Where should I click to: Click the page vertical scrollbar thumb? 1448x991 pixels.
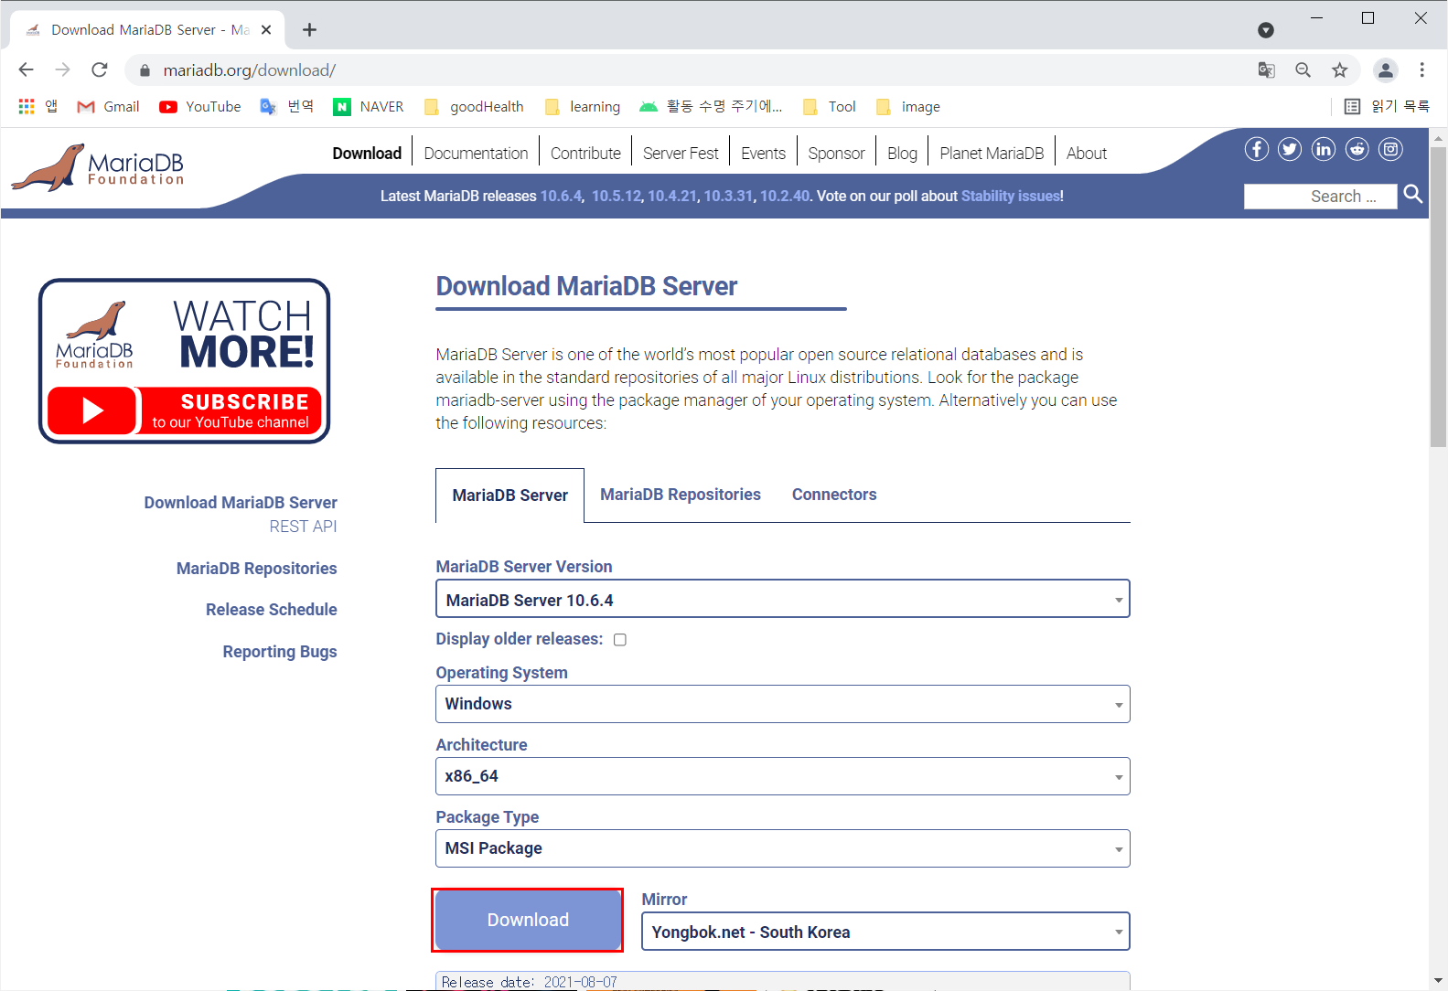[1438, 297]
